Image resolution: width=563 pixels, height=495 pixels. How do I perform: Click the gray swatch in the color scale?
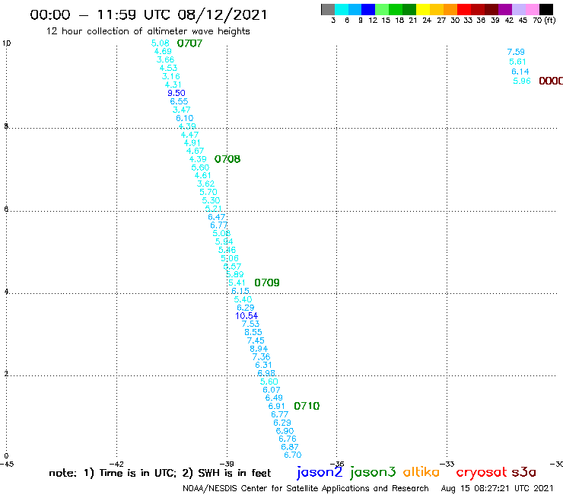click(x=328, y=9)
